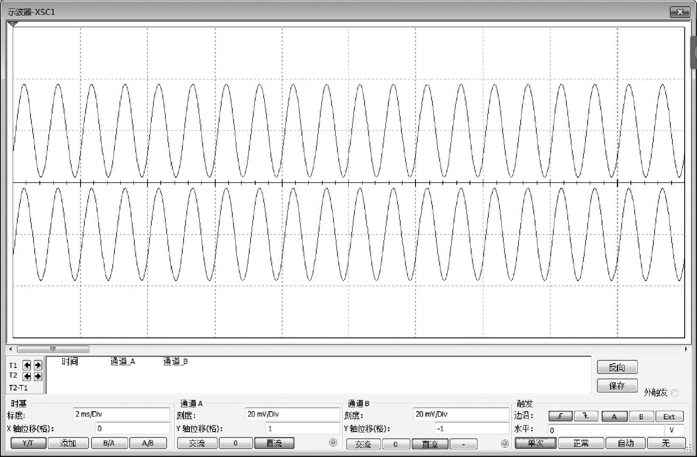This screenshot has height=457, width=697.
Task: Set 通道 A coupling to 直流
Action: click(x=274, y=443)
